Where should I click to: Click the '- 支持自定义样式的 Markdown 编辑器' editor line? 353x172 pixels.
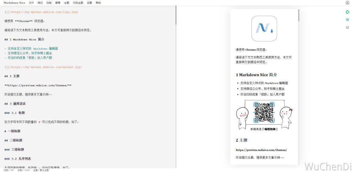pos(31,48)
